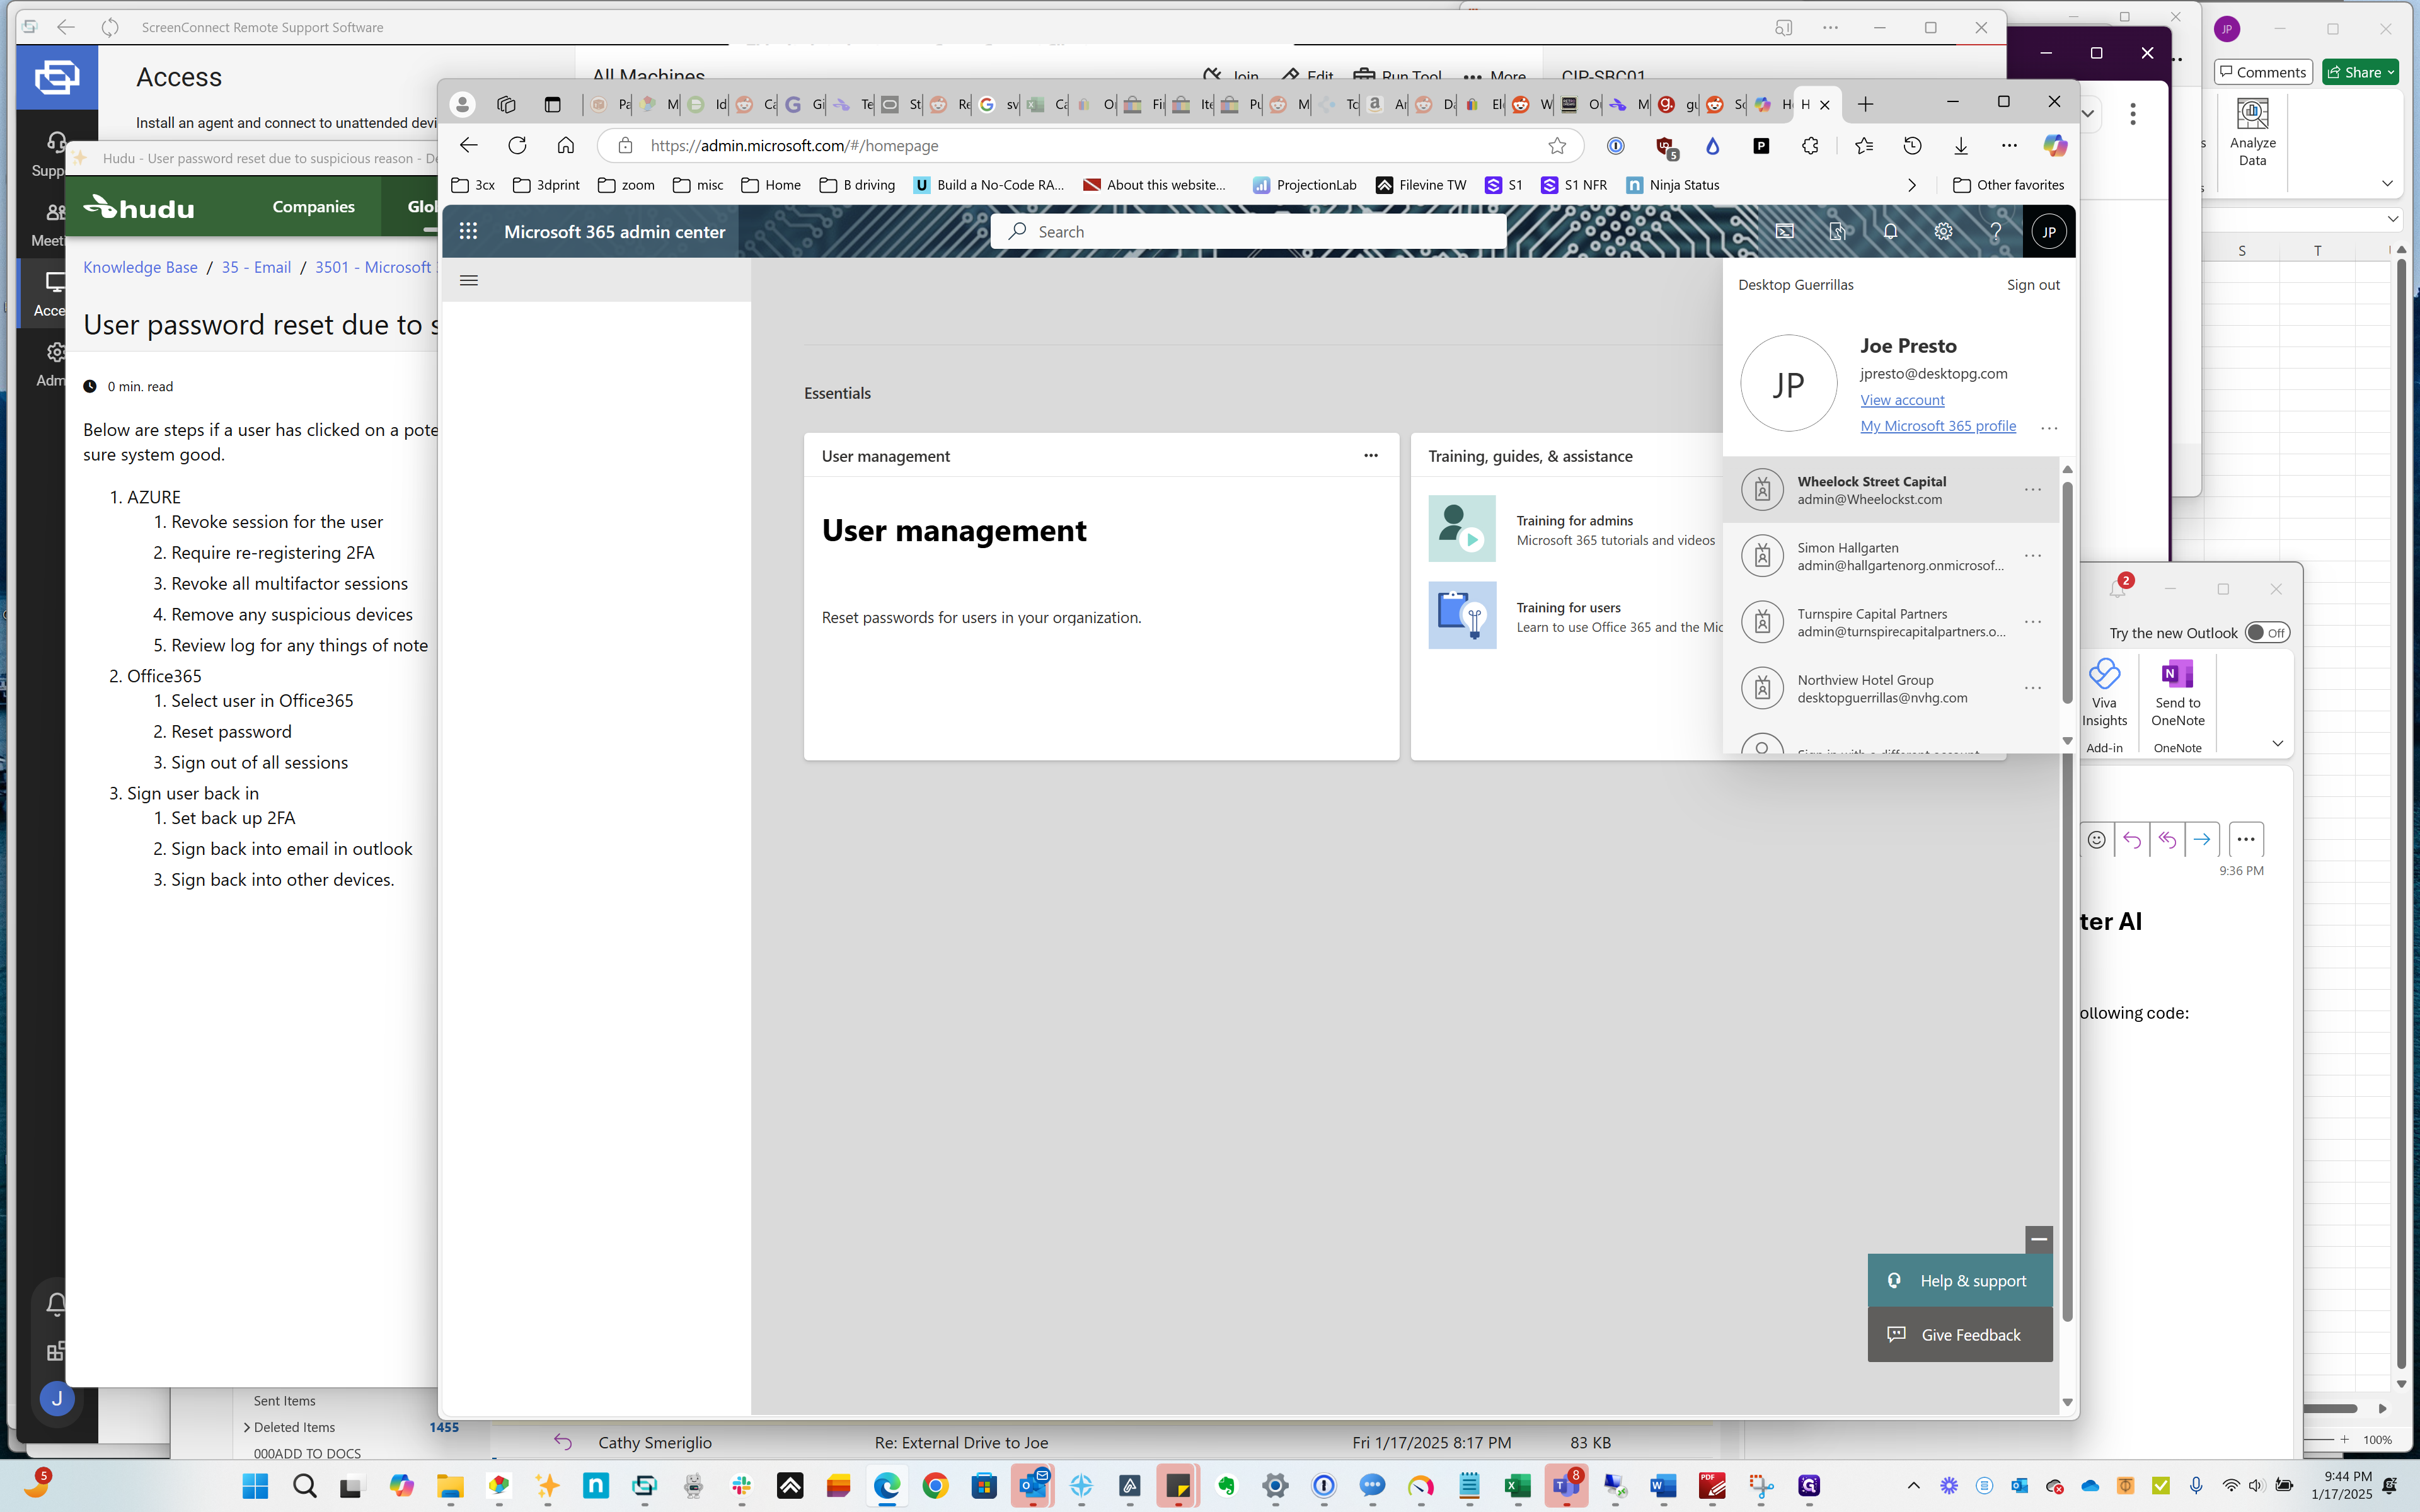Open the ellipsis menu beside My Microsoft 365 profile
Image resolution: width=2420 pixels, height=1512 pixels.
coord(2048,428)
